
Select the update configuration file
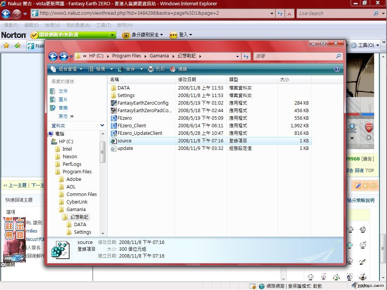pos(125,148)
